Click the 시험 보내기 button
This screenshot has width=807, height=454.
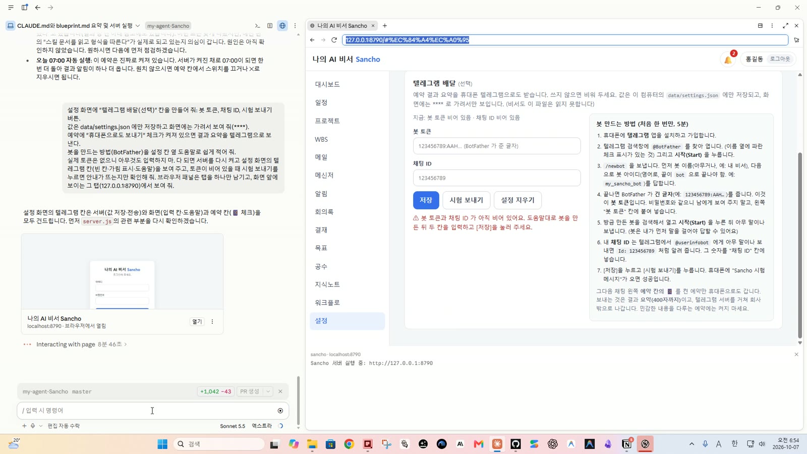click(467, 200)
